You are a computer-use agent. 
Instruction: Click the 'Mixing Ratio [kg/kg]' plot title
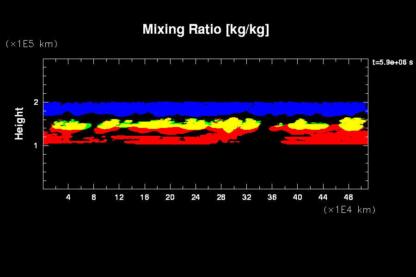coord(206,30)
